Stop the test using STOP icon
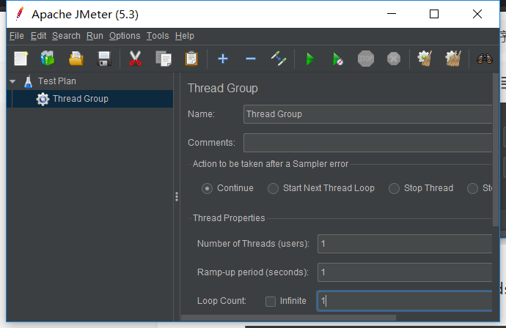The height and width of the screenshot is (328, 506). pyautogui.click(x=366, y=59)
